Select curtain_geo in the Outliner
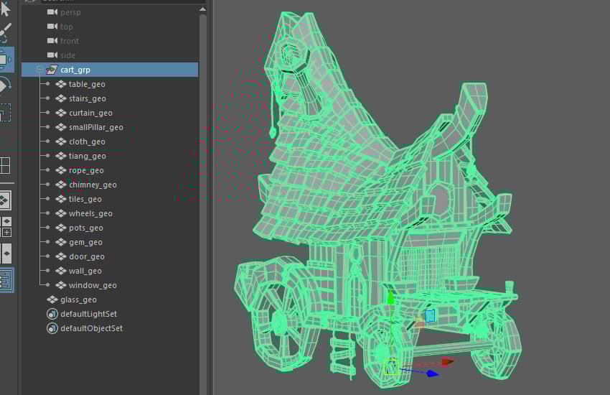 pyautogui.click(x=90, y=113)
